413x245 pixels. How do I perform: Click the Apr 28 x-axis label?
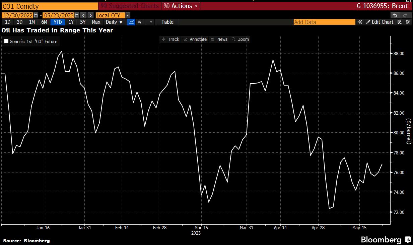pos(318,228)
